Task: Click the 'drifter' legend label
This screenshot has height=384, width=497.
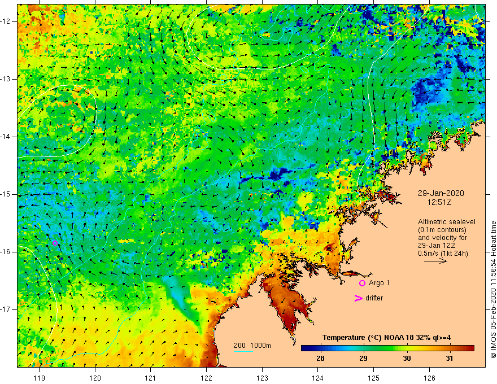Action: click(374, 298)
